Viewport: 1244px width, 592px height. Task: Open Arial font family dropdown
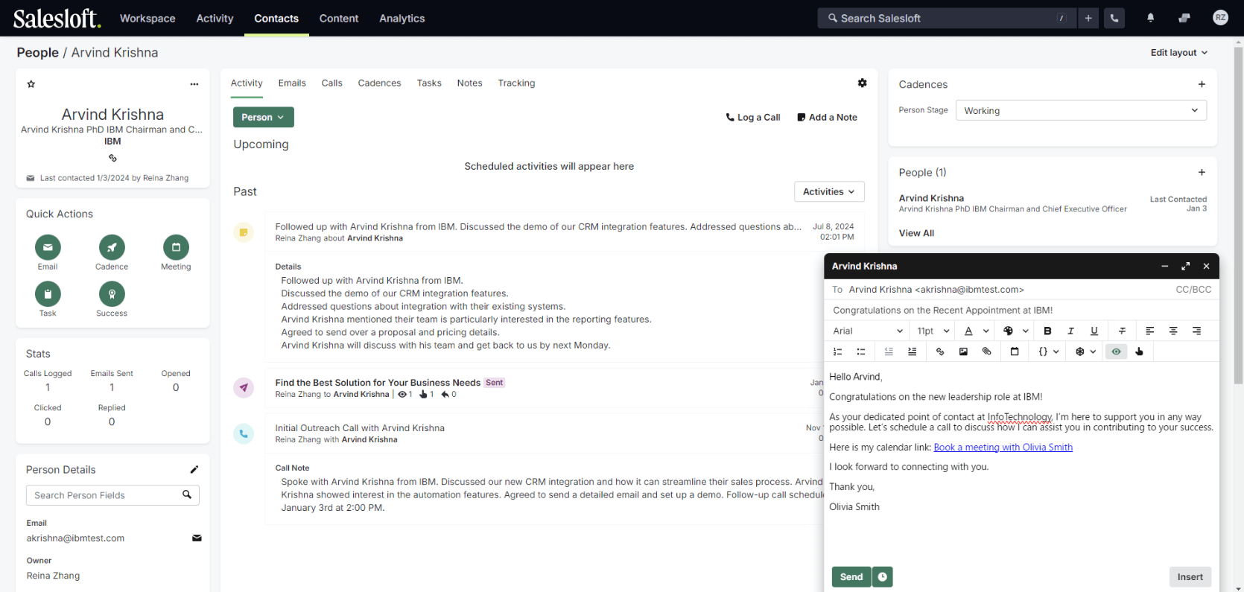click(868, 331)
